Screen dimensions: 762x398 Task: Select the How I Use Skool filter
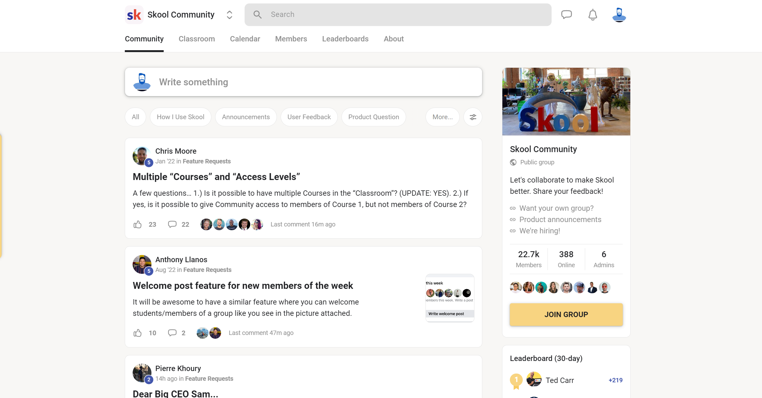pos(180,117)
